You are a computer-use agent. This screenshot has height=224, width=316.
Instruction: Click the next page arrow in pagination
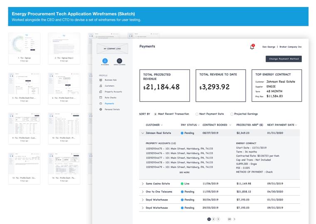click(235, 219)
